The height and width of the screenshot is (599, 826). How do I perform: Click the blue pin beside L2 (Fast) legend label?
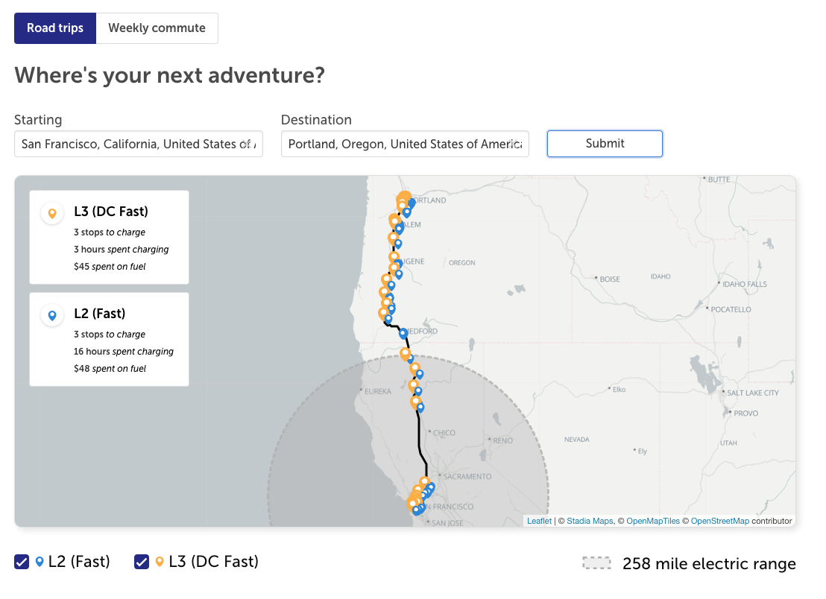click(40, 562)
